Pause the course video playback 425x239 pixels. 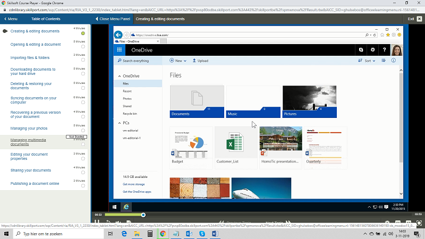97,222
